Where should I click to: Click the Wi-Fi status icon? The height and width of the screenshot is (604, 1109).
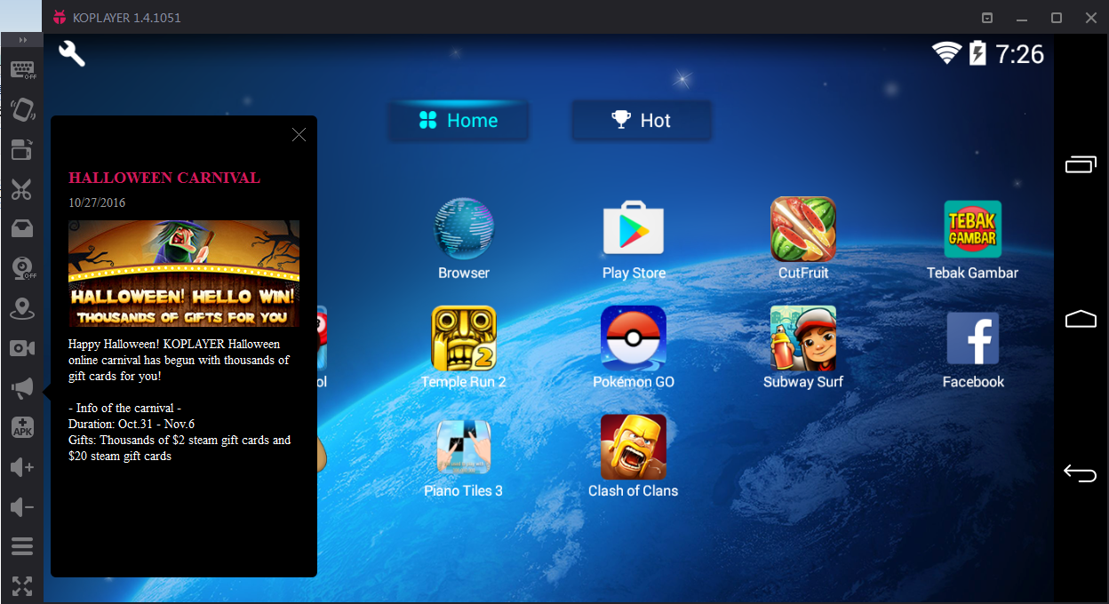pos(946,53)
